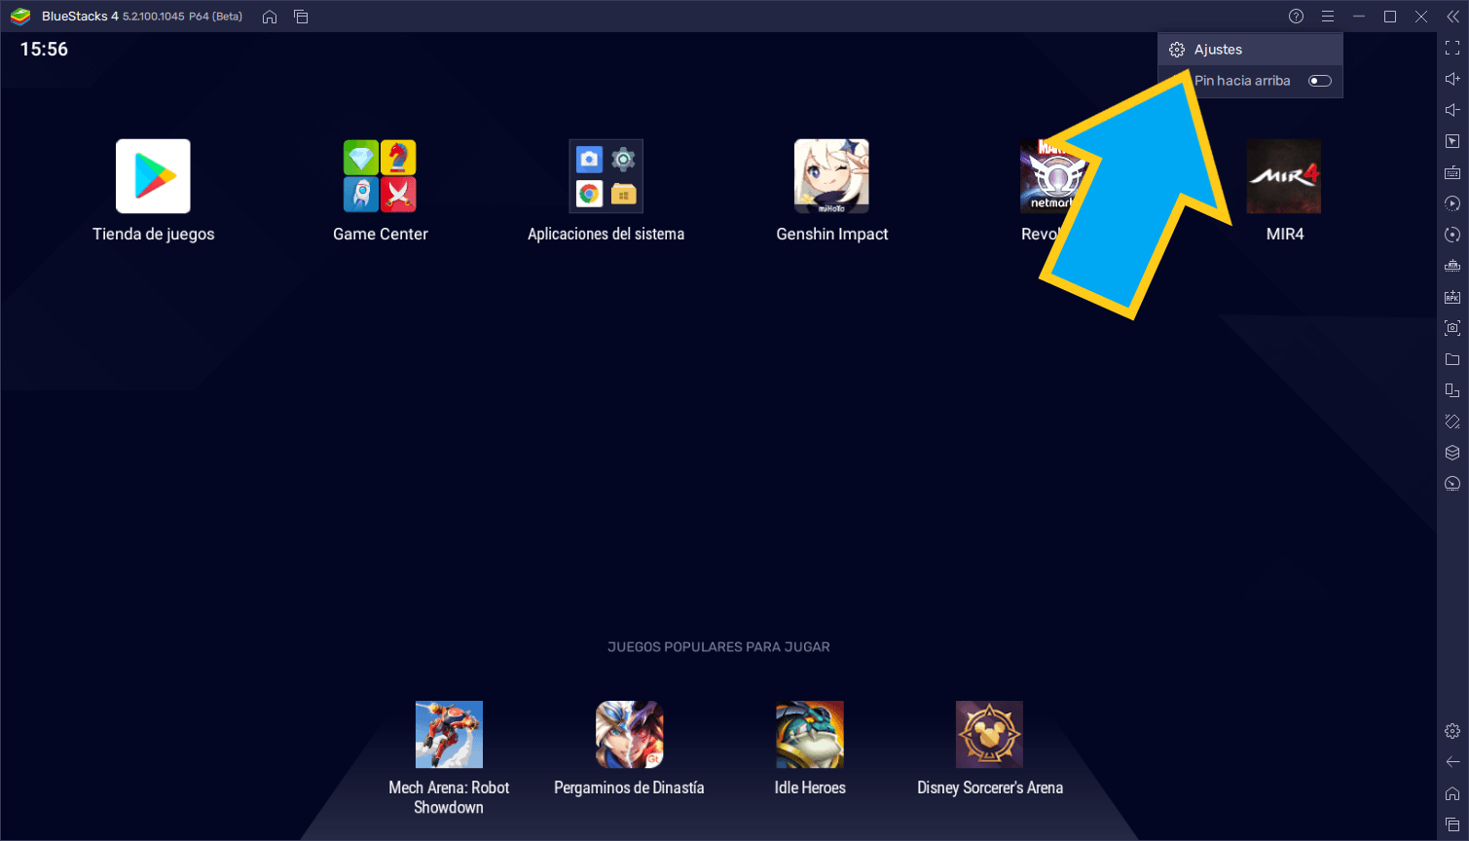Open Pergaminos de Dinastía game
This screenshot has height=841, width=1469.
(629, 735)
